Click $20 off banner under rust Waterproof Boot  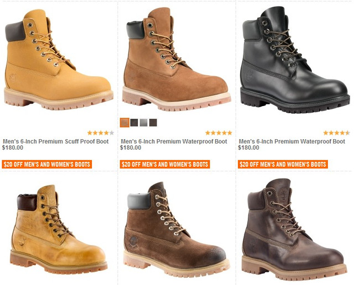point(165,164)
